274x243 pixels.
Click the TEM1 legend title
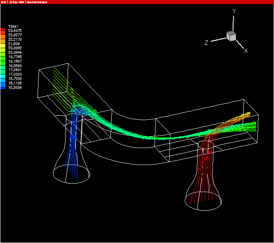(x=13, y=26)
